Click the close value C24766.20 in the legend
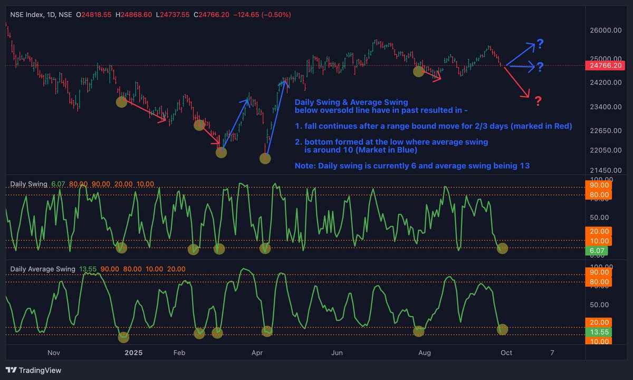This screenshot has height=380, width=633. [211, 15]
